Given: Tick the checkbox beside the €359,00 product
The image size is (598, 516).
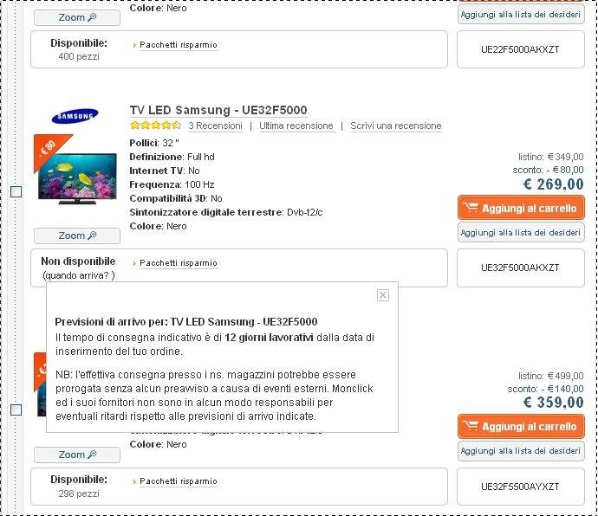Looking at the screenshot, I should coord(16,410).
